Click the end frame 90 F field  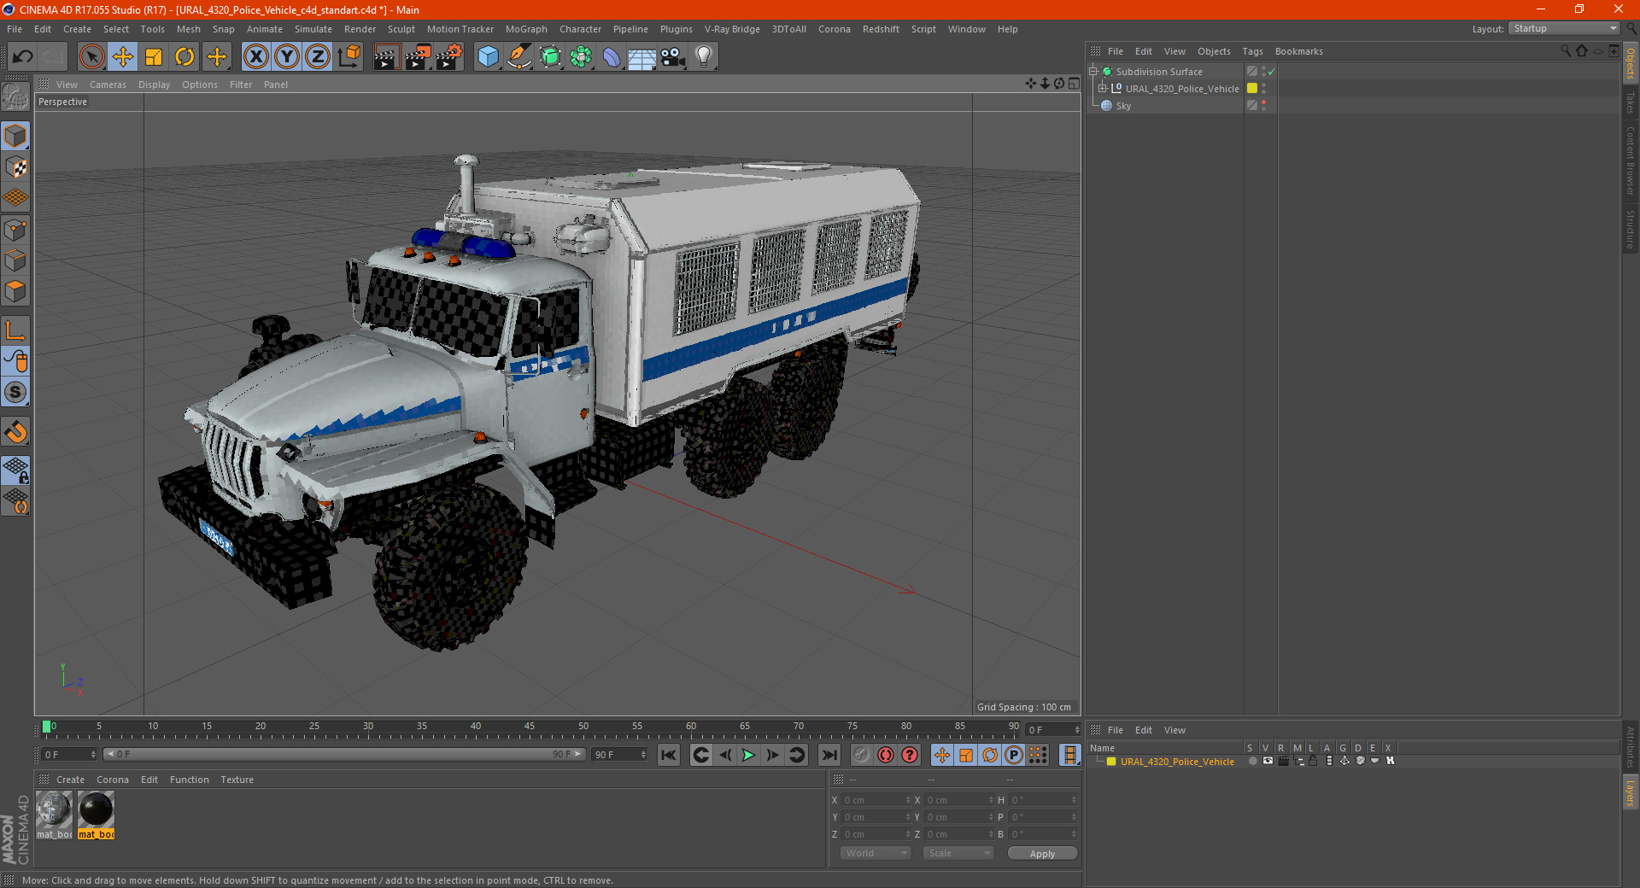pos(619,754)
